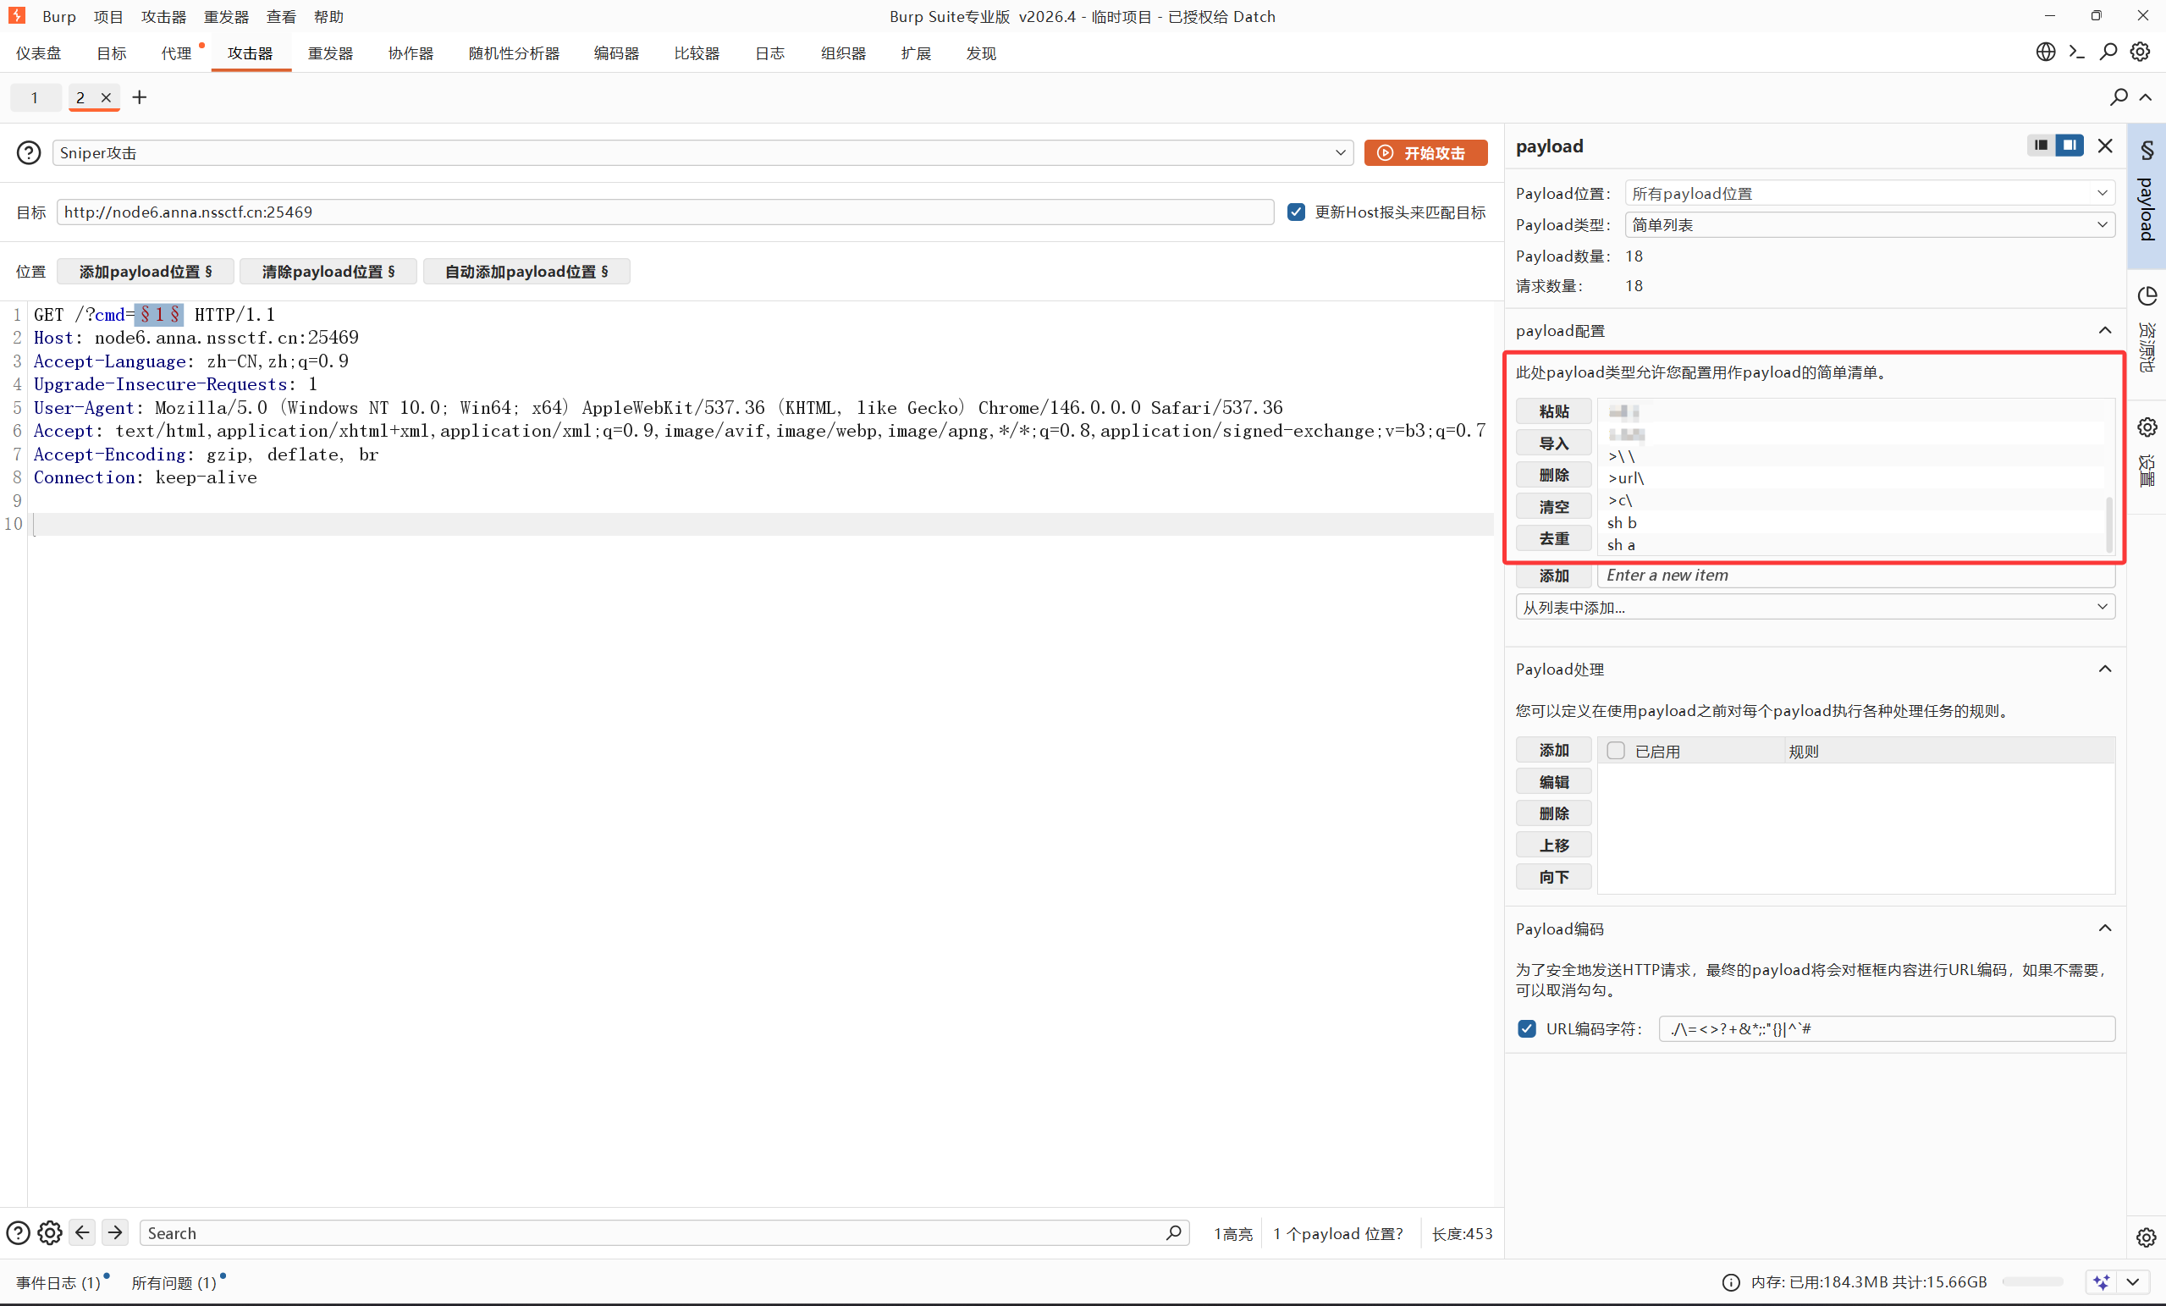Switch to the 编码器 tab
The width and height of the screenshot is (2166, 1306).
tap(616, 52)
